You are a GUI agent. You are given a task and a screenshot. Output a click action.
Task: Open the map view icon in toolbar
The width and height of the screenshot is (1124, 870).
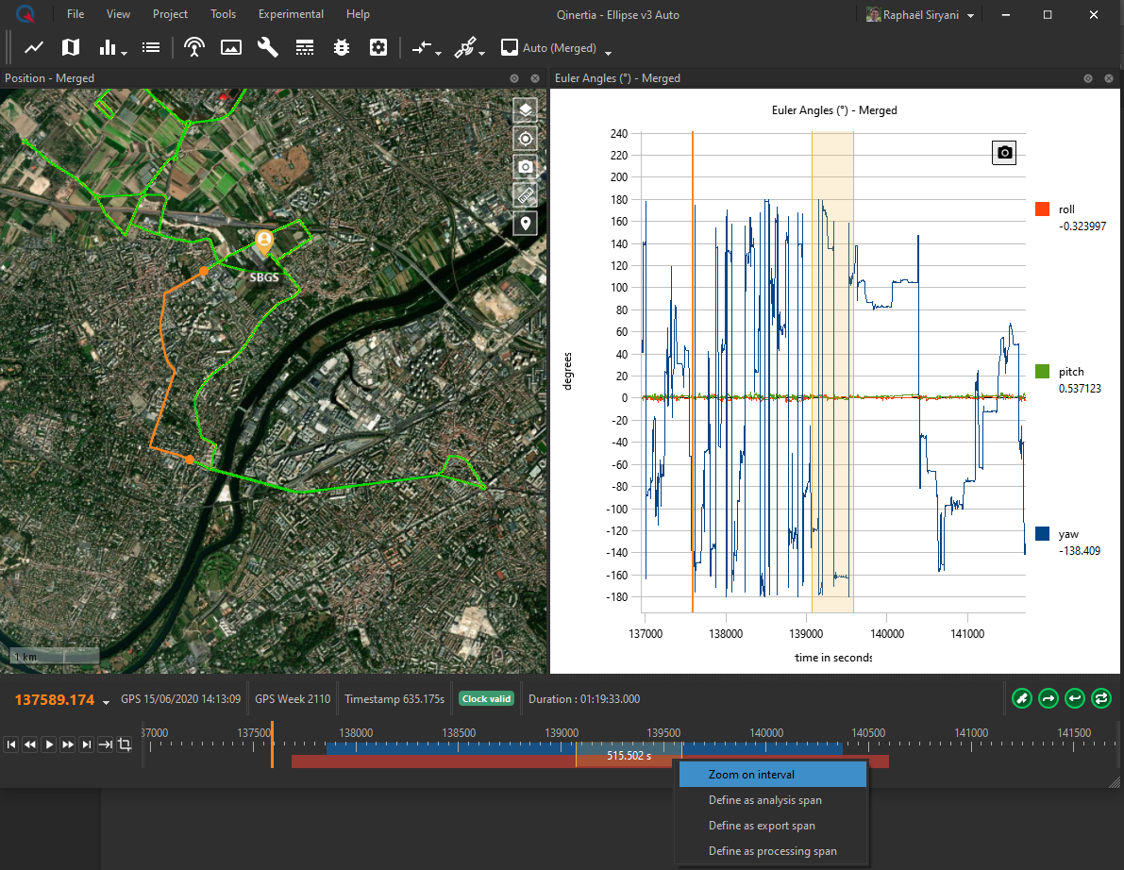point(71,47)
